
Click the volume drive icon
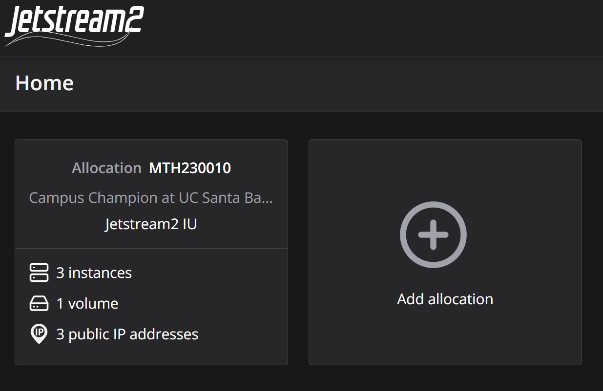[39, 304]
